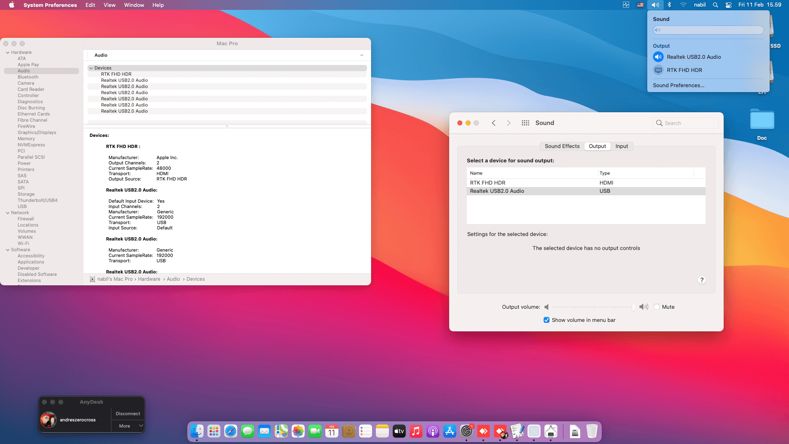The height and width of the screenshot is (444, 789).
Task: Open Safari from the Dock
Action: (231, 431)
